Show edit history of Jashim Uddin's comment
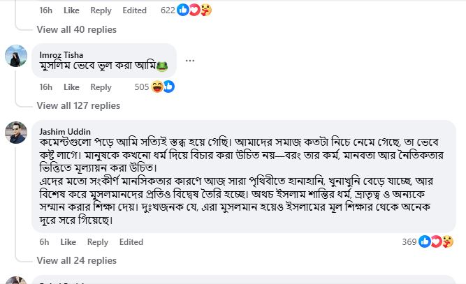Viewport: 466px width, 284px height. 131,242
